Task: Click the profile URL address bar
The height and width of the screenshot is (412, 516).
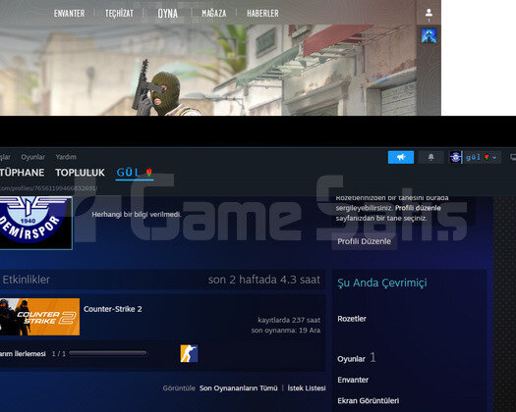Action: 48,188
